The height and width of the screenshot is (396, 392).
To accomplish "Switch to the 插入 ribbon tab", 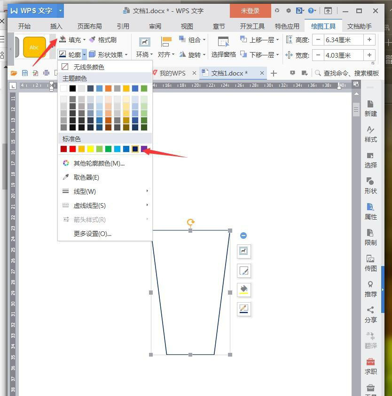I will pos(56,26).
